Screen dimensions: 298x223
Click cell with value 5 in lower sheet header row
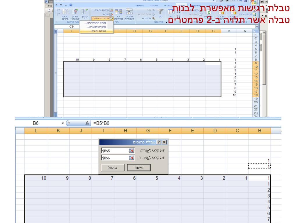click(148, 178)
